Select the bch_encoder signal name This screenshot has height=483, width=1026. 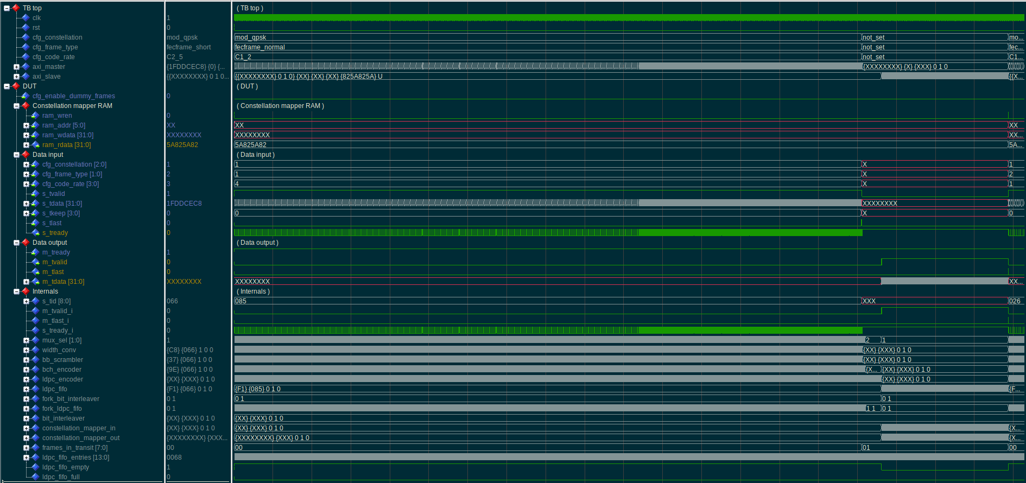(62, 370)
